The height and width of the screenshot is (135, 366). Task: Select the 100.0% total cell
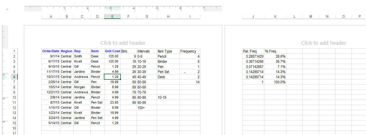pos(275,82)
